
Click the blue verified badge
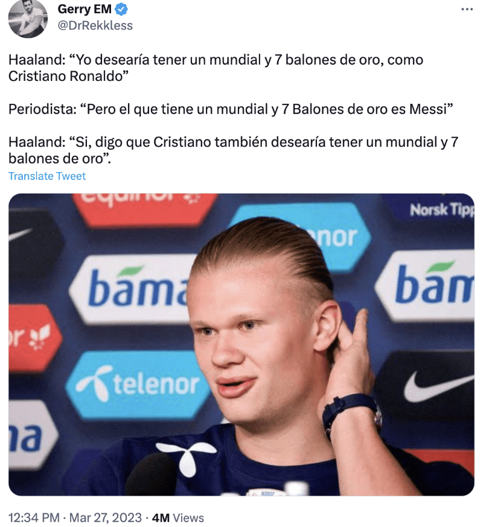pyautogui.click(x=121, y=10)
